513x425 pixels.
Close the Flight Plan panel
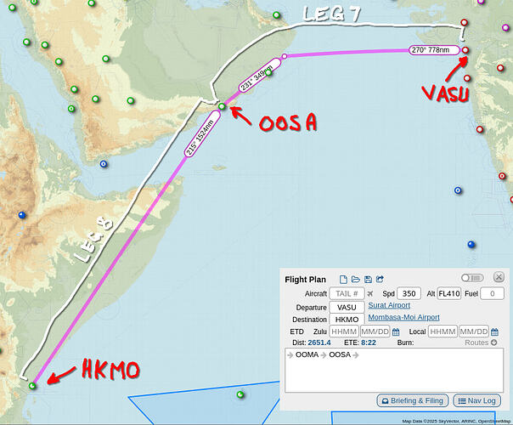(x=498, y=278)
